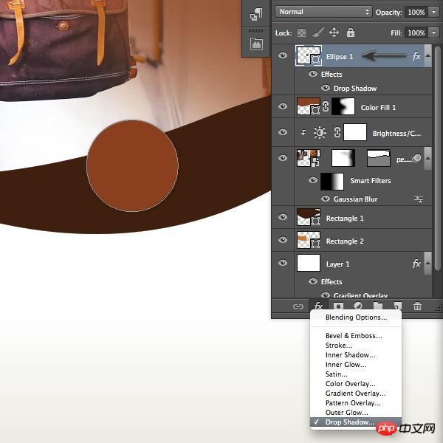Choose Inner Glow from fx menu
Screen dimensions: 443x443
pyautogui.click(x=356, y=365)
